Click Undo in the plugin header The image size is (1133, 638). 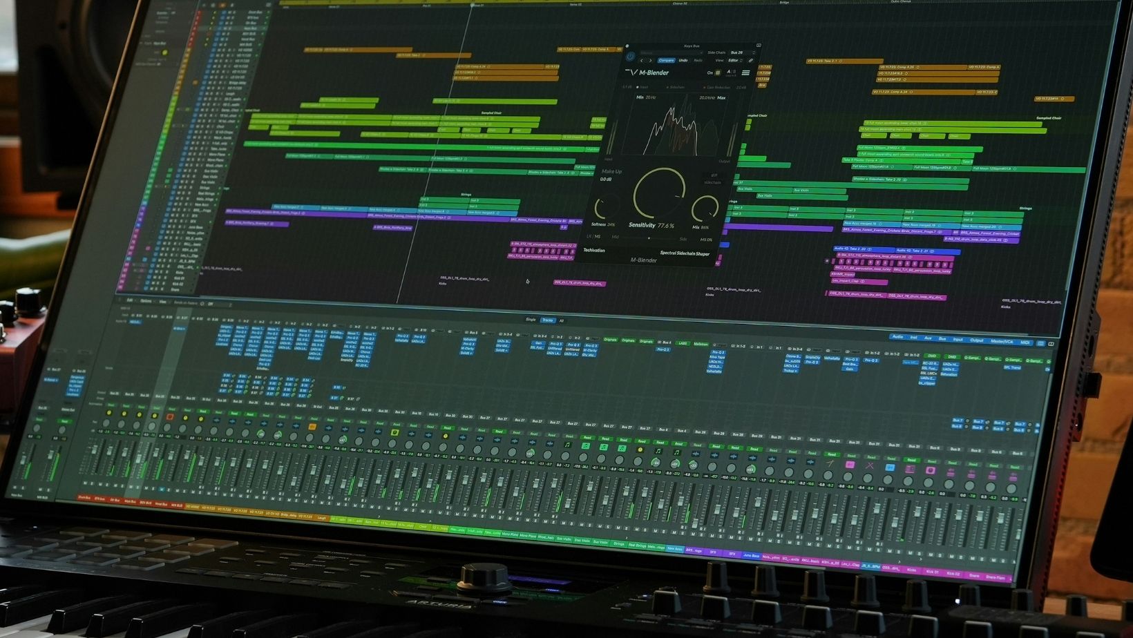coord(683,60)
